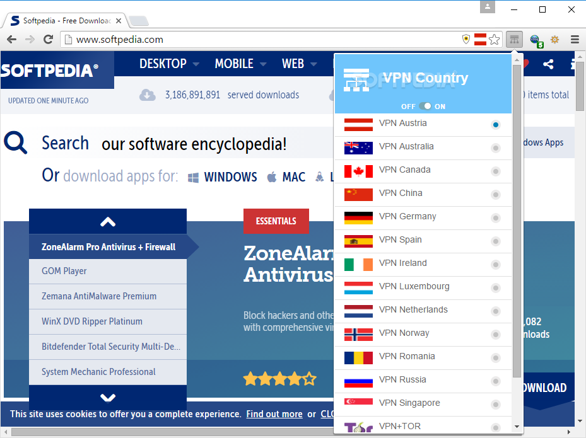This screenshot has width=586, height=438.
Task: Select the VPN Spain radio button
Action: coord(496,241)
